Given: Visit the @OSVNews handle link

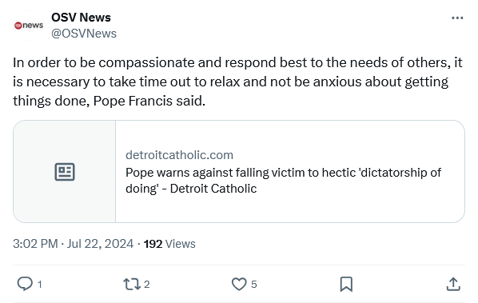Looking at the screenshot, I should (84, 34).
